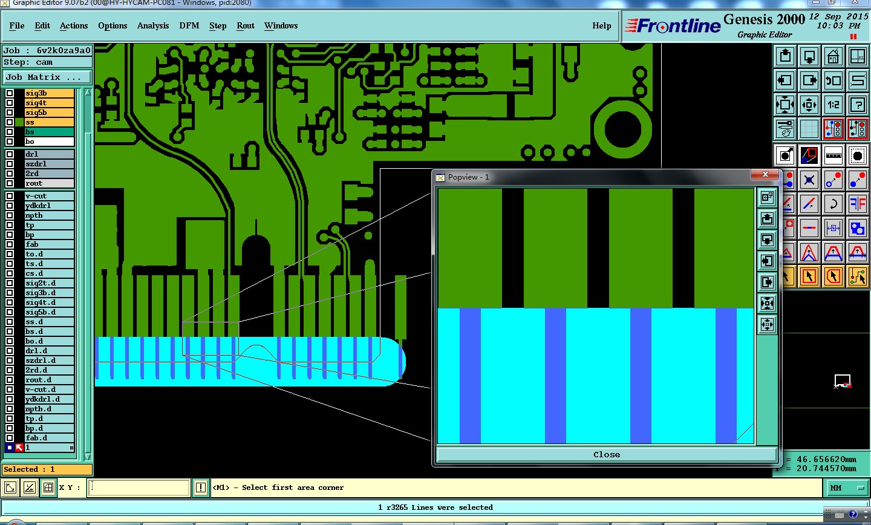Open the XY coordinate window icon
Screen dimensions: 871x525
click(858, 56)
